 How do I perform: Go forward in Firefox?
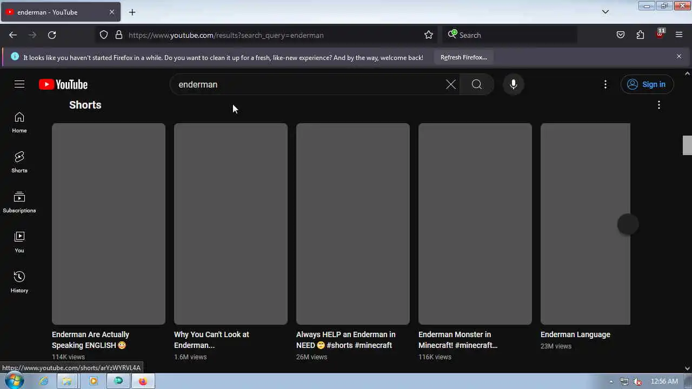pyautogui.click(x=32, y=35)
